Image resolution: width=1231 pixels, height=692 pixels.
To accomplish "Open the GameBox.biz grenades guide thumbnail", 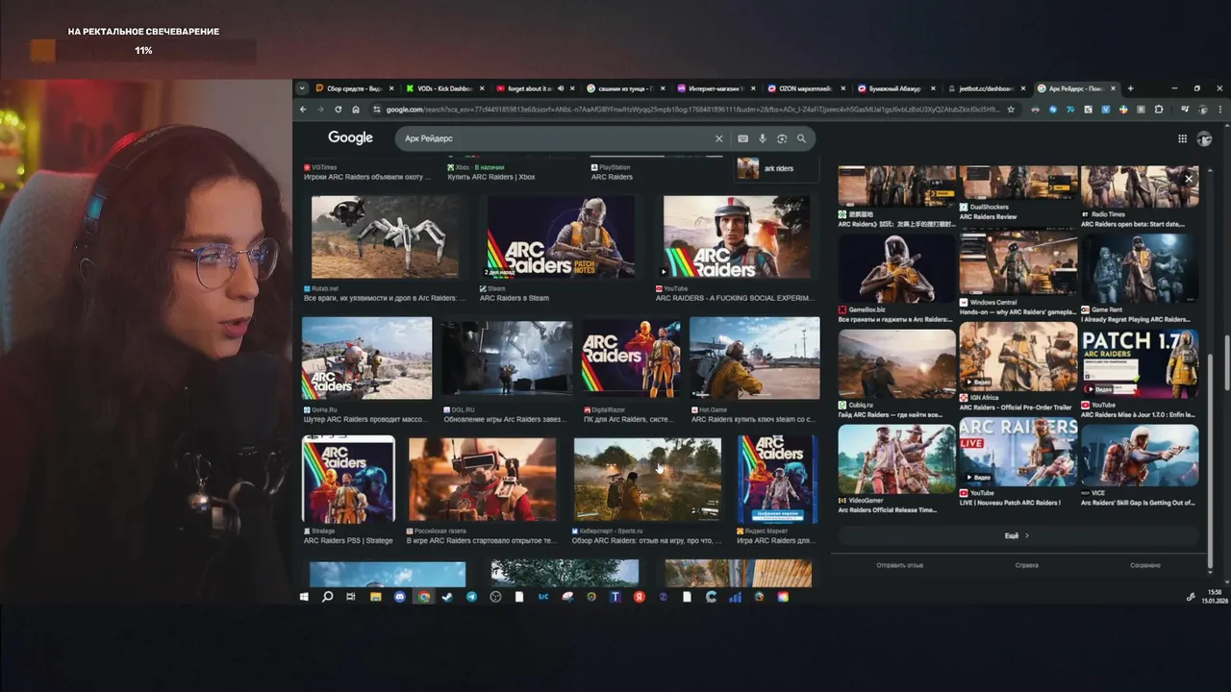I will tap(897, 268).
